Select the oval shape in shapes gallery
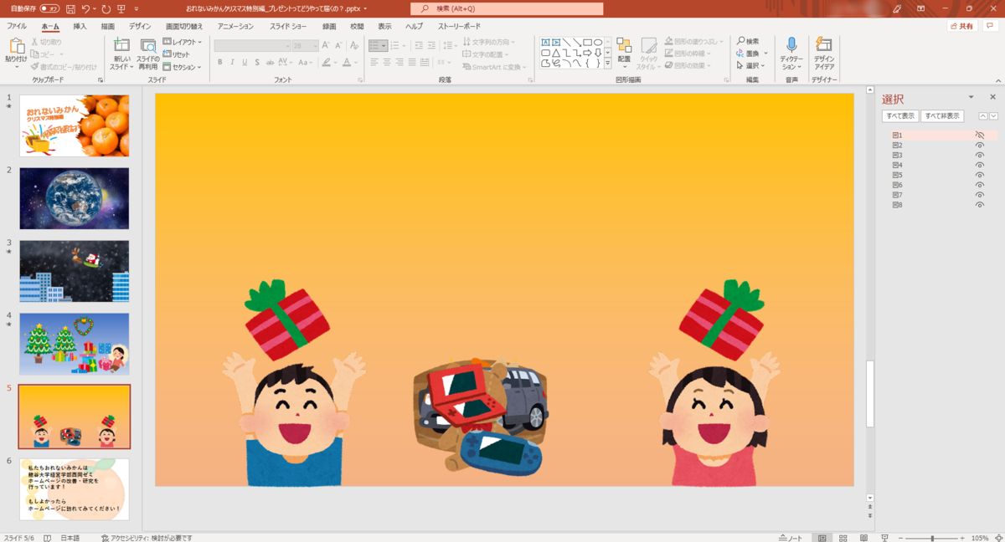The height and width of the screenshot is (542, 1005). [598, 42]
